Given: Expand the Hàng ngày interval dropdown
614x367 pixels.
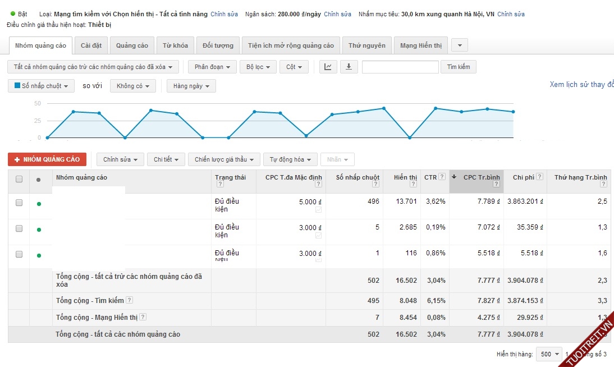Looking at the screenshot, I should [x=191, y=86].
